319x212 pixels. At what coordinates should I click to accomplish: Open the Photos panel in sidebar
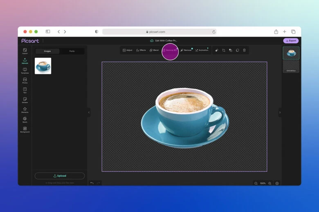pos(25,80)
